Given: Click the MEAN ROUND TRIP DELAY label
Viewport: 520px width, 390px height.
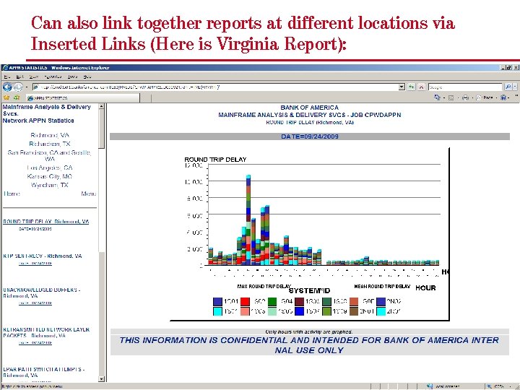Looking at the screenshot, I should click(382, 286).
